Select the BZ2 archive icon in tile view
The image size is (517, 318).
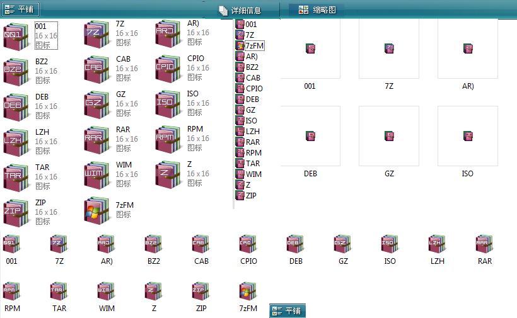pyautogui.click(x=16, y=71)
